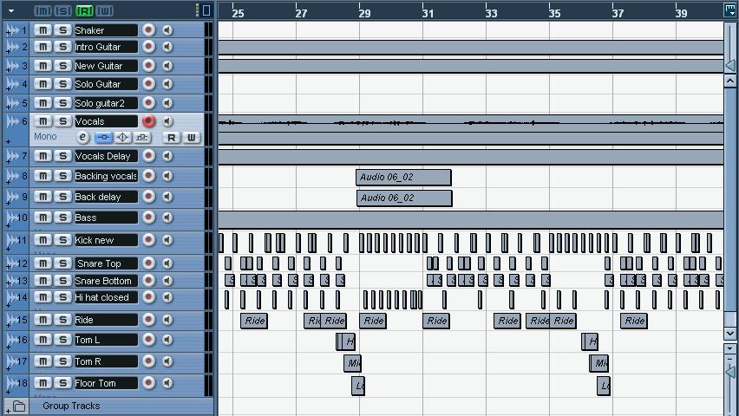This screenshot has width=739, height=416.
Task: Select the Vocals waveform event
Action: [x=470, y=123]
